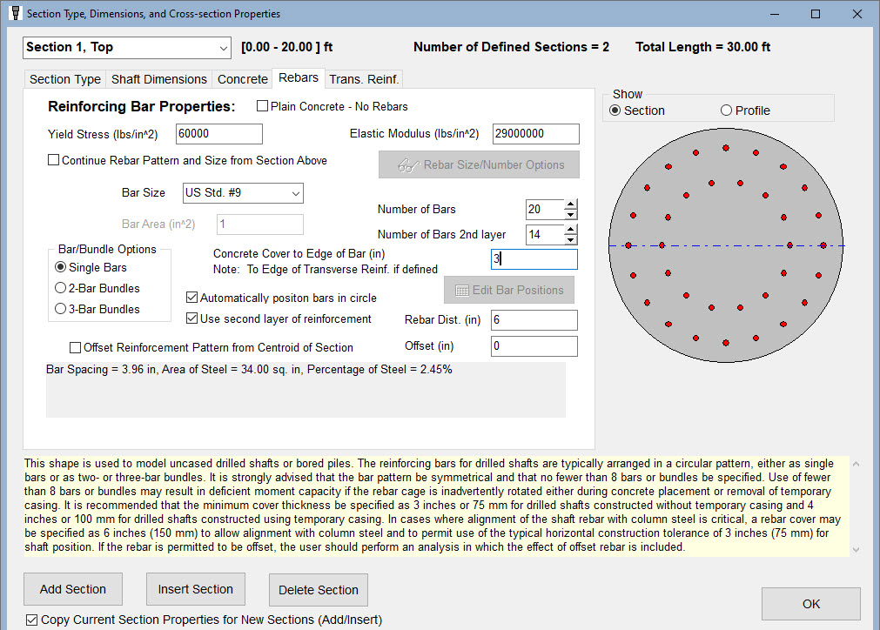Click the Number of Bars value field

(545, 209)
